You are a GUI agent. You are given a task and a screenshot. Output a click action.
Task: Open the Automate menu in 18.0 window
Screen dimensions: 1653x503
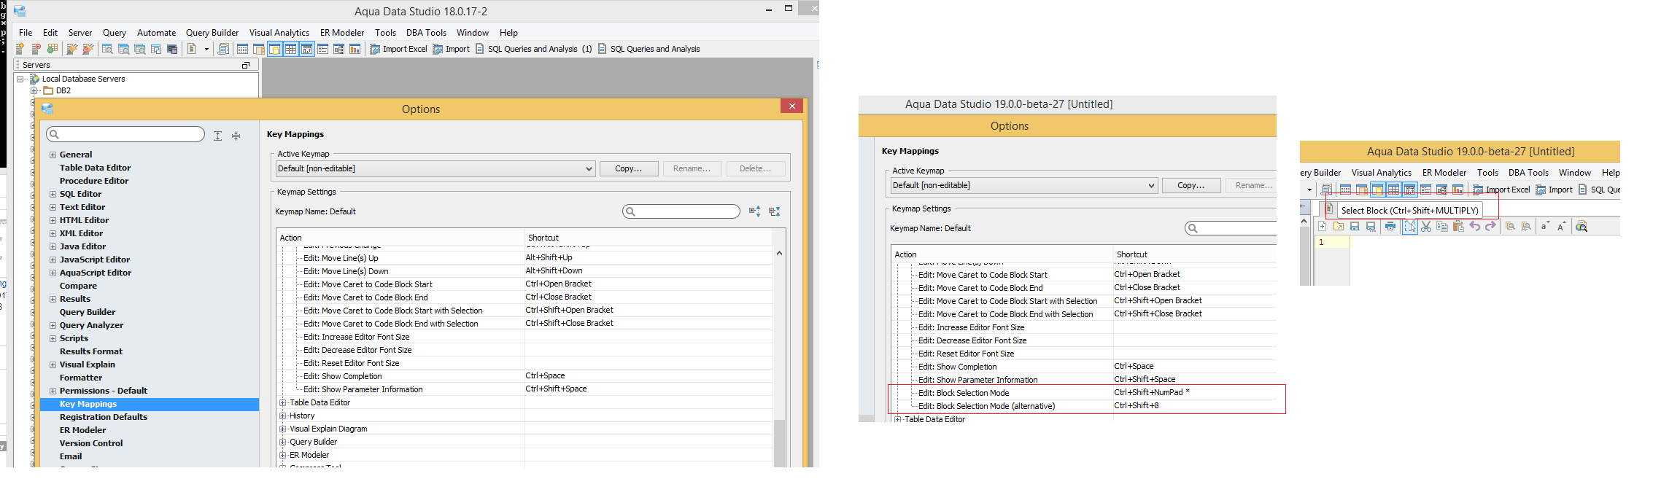click(156, 33)
